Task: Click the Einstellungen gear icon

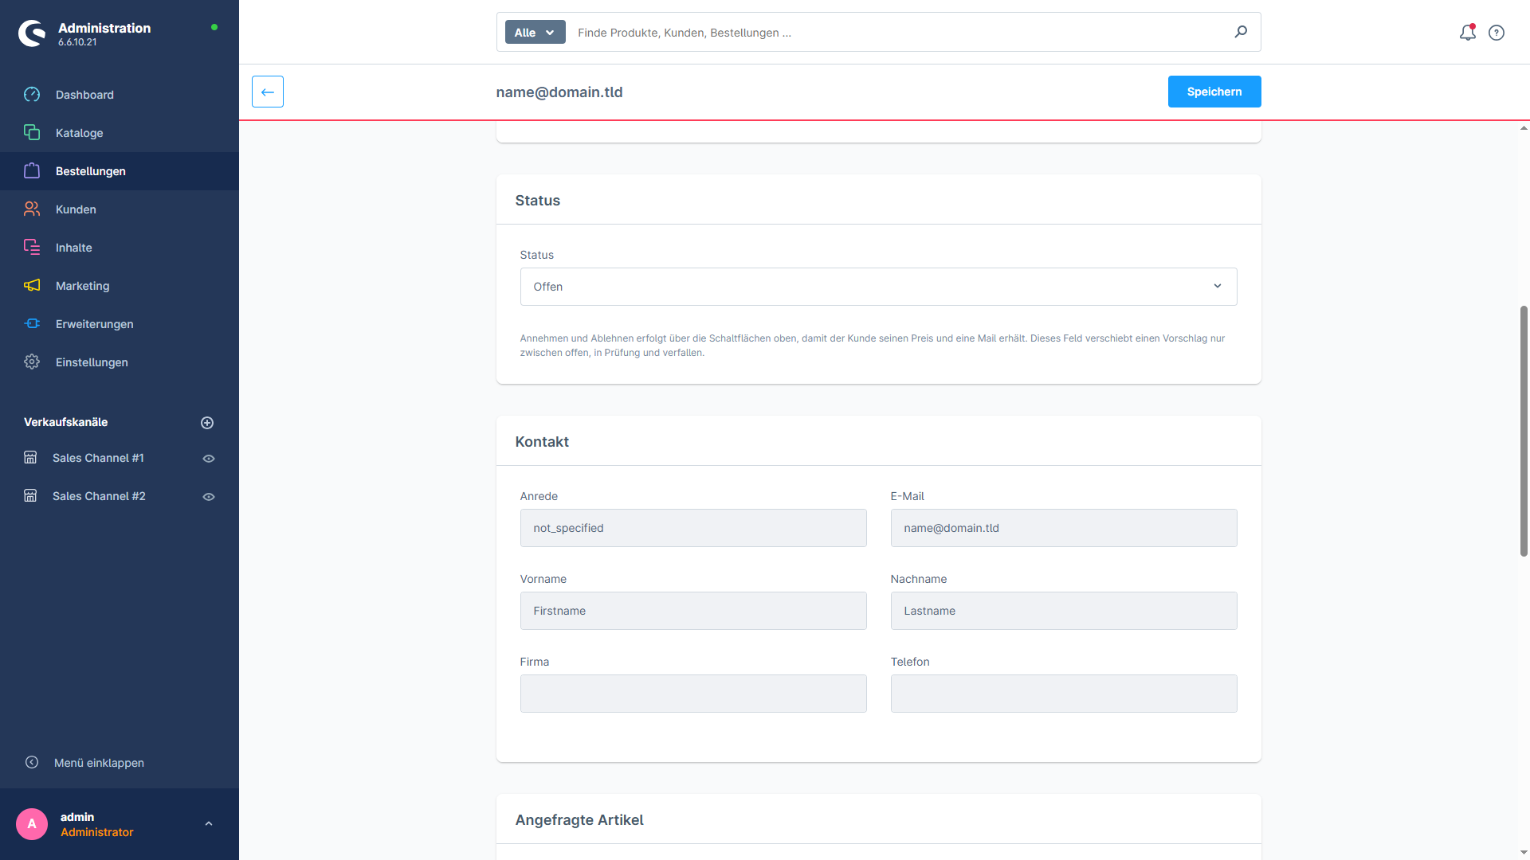Action: (32, 362)
